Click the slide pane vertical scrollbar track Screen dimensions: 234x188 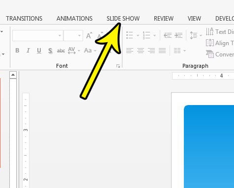(x=13, y=134)
